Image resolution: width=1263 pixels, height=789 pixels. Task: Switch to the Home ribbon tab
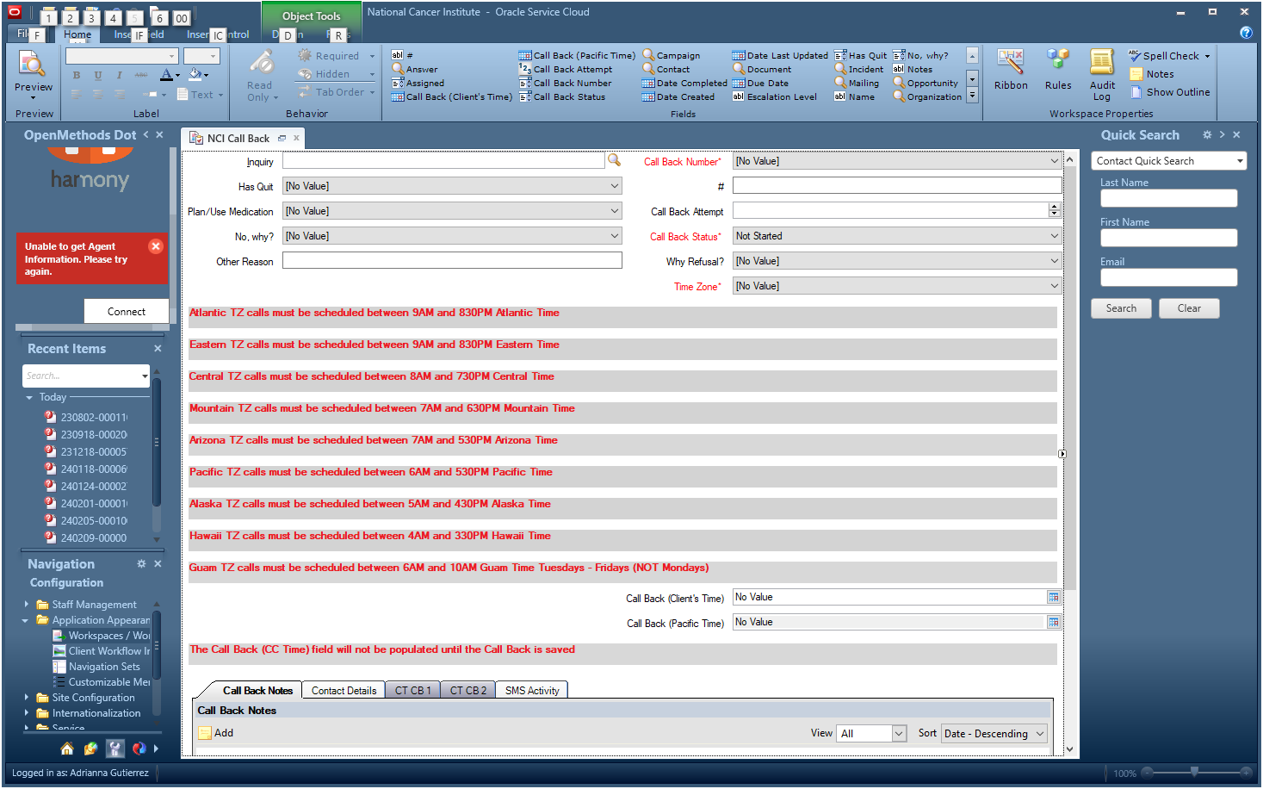77,34
